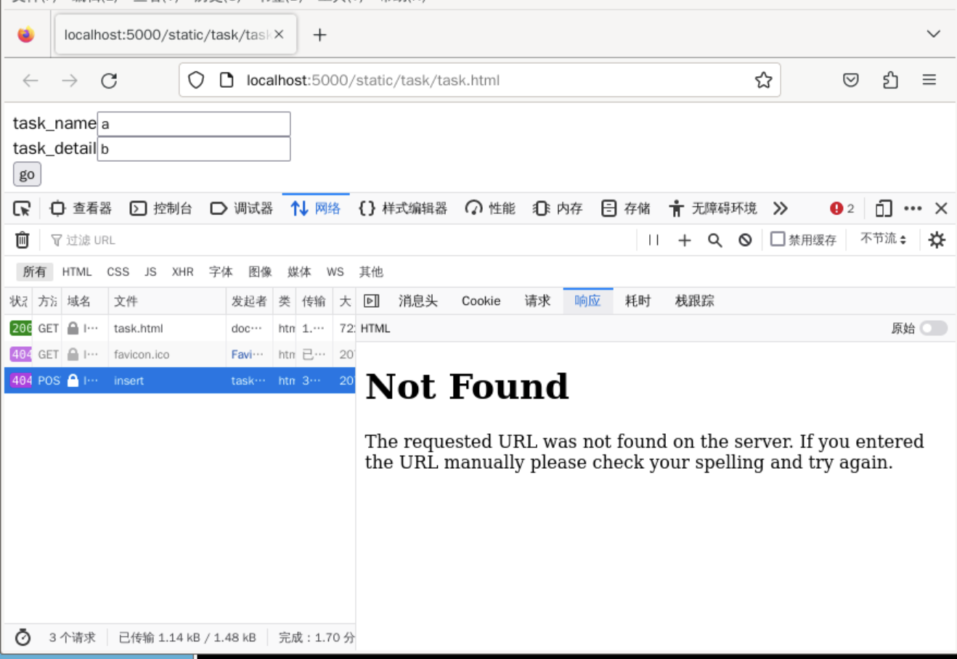957x659 pixels.
Task: Open the tracking protection shield icon
Action: pos(196,80)
